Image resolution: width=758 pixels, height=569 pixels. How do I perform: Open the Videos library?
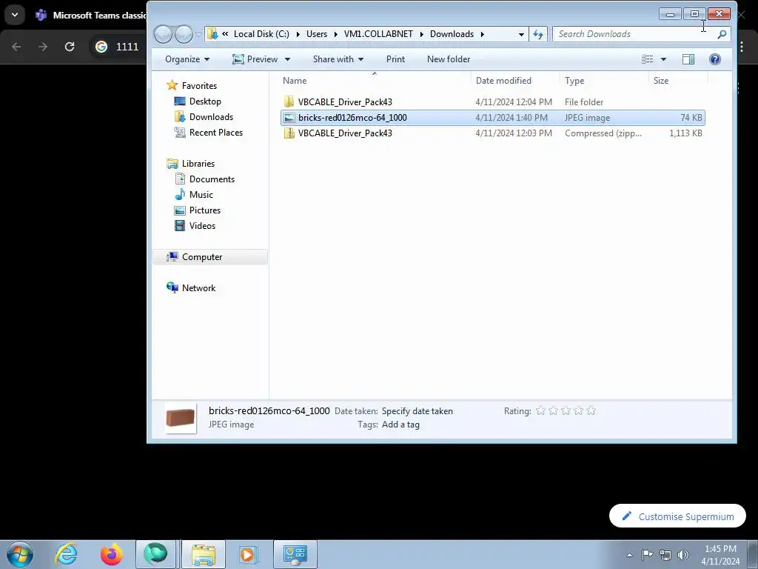coord(202,225)
